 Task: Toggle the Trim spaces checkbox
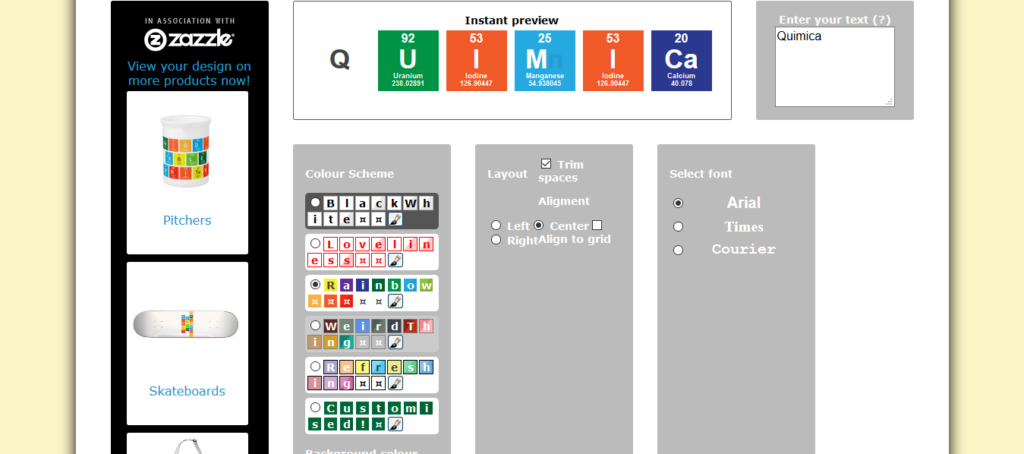(x=547, y=164)
